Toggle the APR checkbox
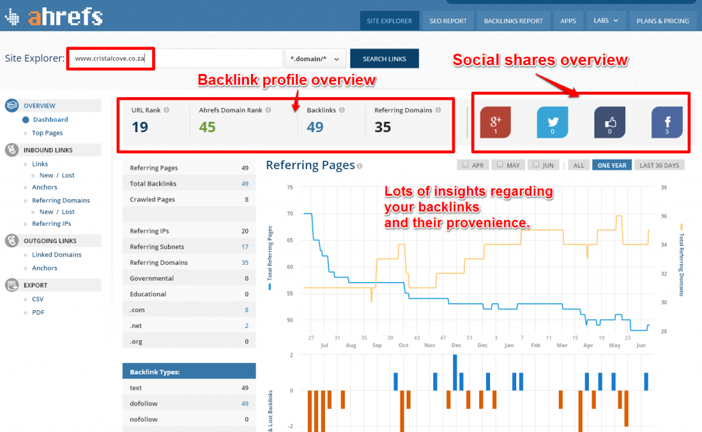Viewport: 702px width, 432px height. 465,164
